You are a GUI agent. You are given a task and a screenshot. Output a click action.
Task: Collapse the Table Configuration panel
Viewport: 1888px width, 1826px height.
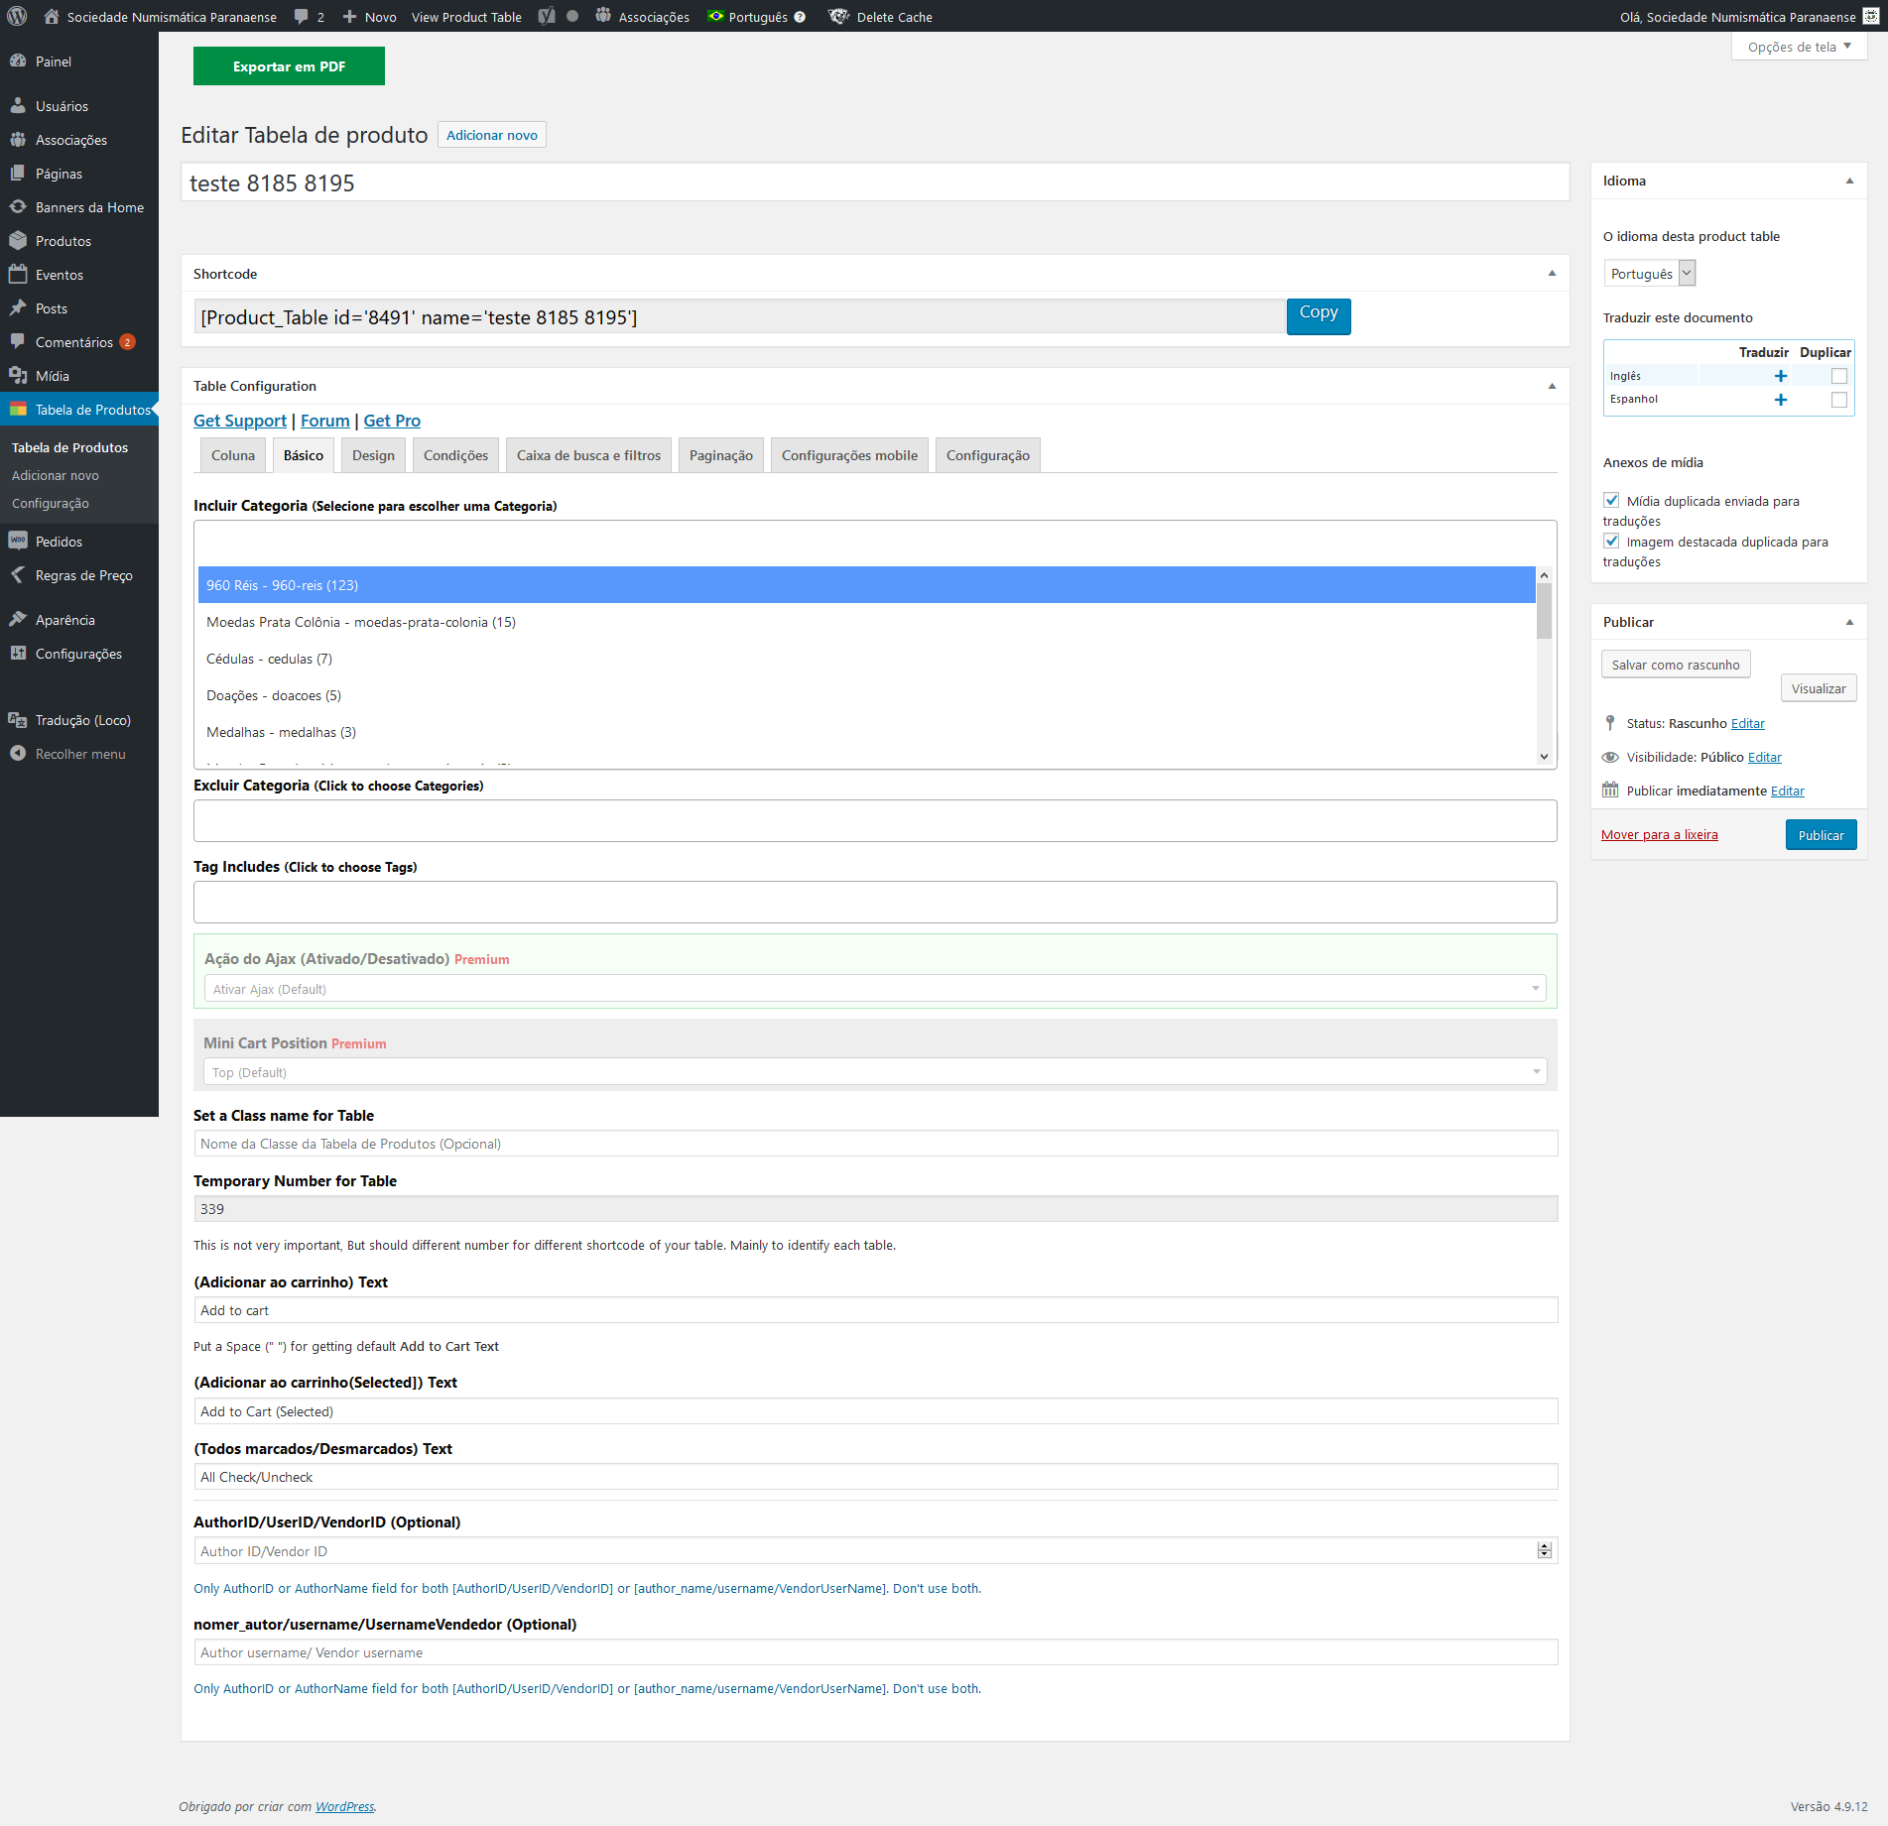[1552, 386]
